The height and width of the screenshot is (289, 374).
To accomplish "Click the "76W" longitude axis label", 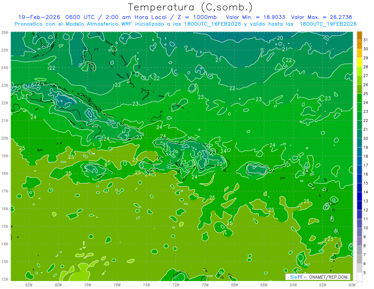I will 117,285.
